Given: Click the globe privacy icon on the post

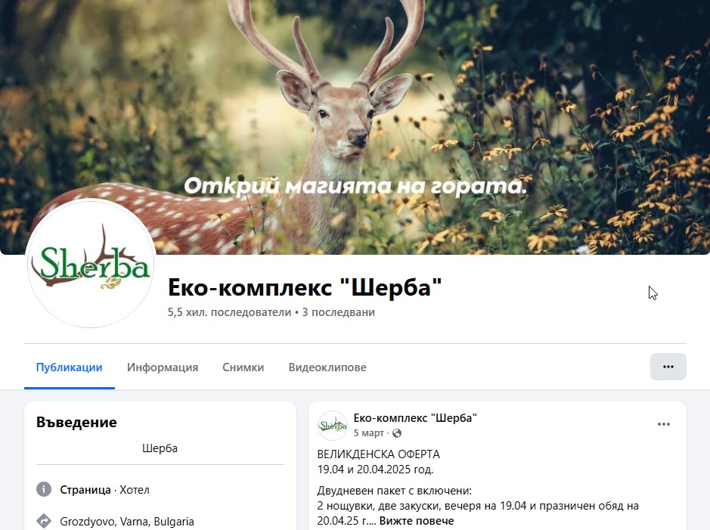Looking at the screenshot, I should click(x=397, y=433).
